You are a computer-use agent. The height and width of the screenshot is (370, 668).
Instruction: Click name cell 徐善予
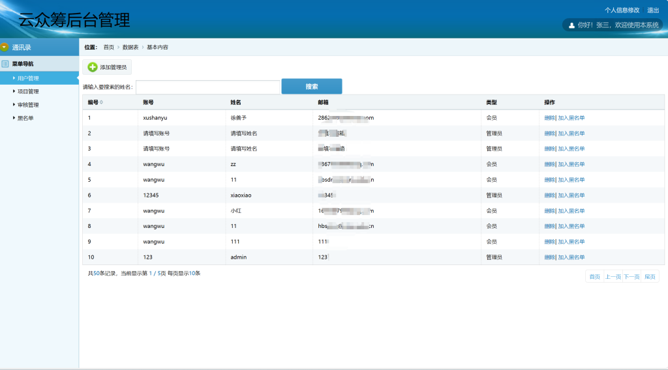[239, 118]
